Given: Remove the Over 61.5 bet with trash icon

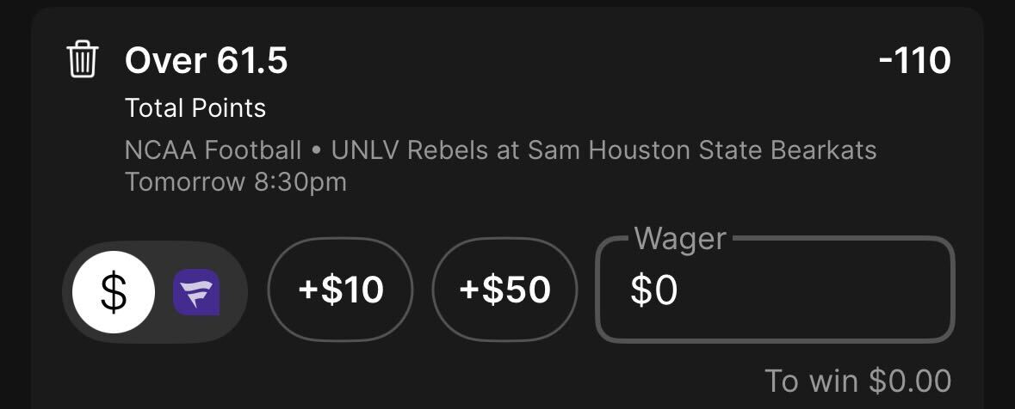Looking at the screenshot, I should coord(82,59).
